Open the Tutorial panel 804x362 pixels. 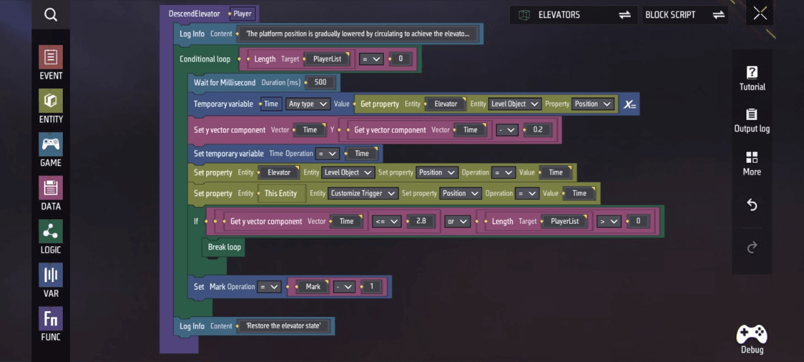[752, 79]
